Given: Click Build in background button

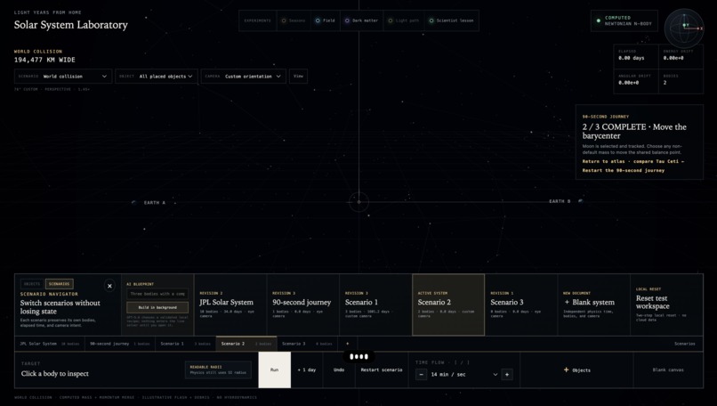Looking at the screenshot, I should (157, 307).
